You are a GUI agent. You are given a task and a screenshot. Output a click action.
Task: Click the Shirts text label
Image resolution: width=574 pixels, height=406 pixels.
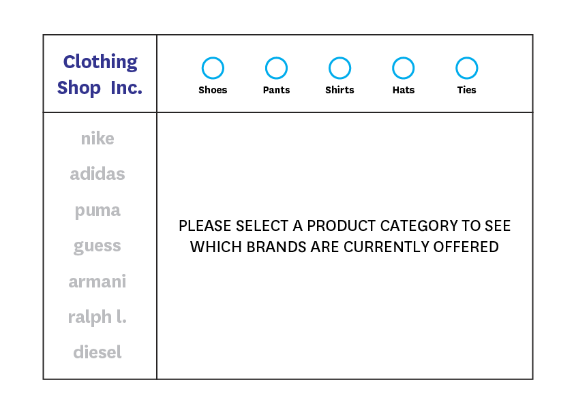click(x=339, y=90)
